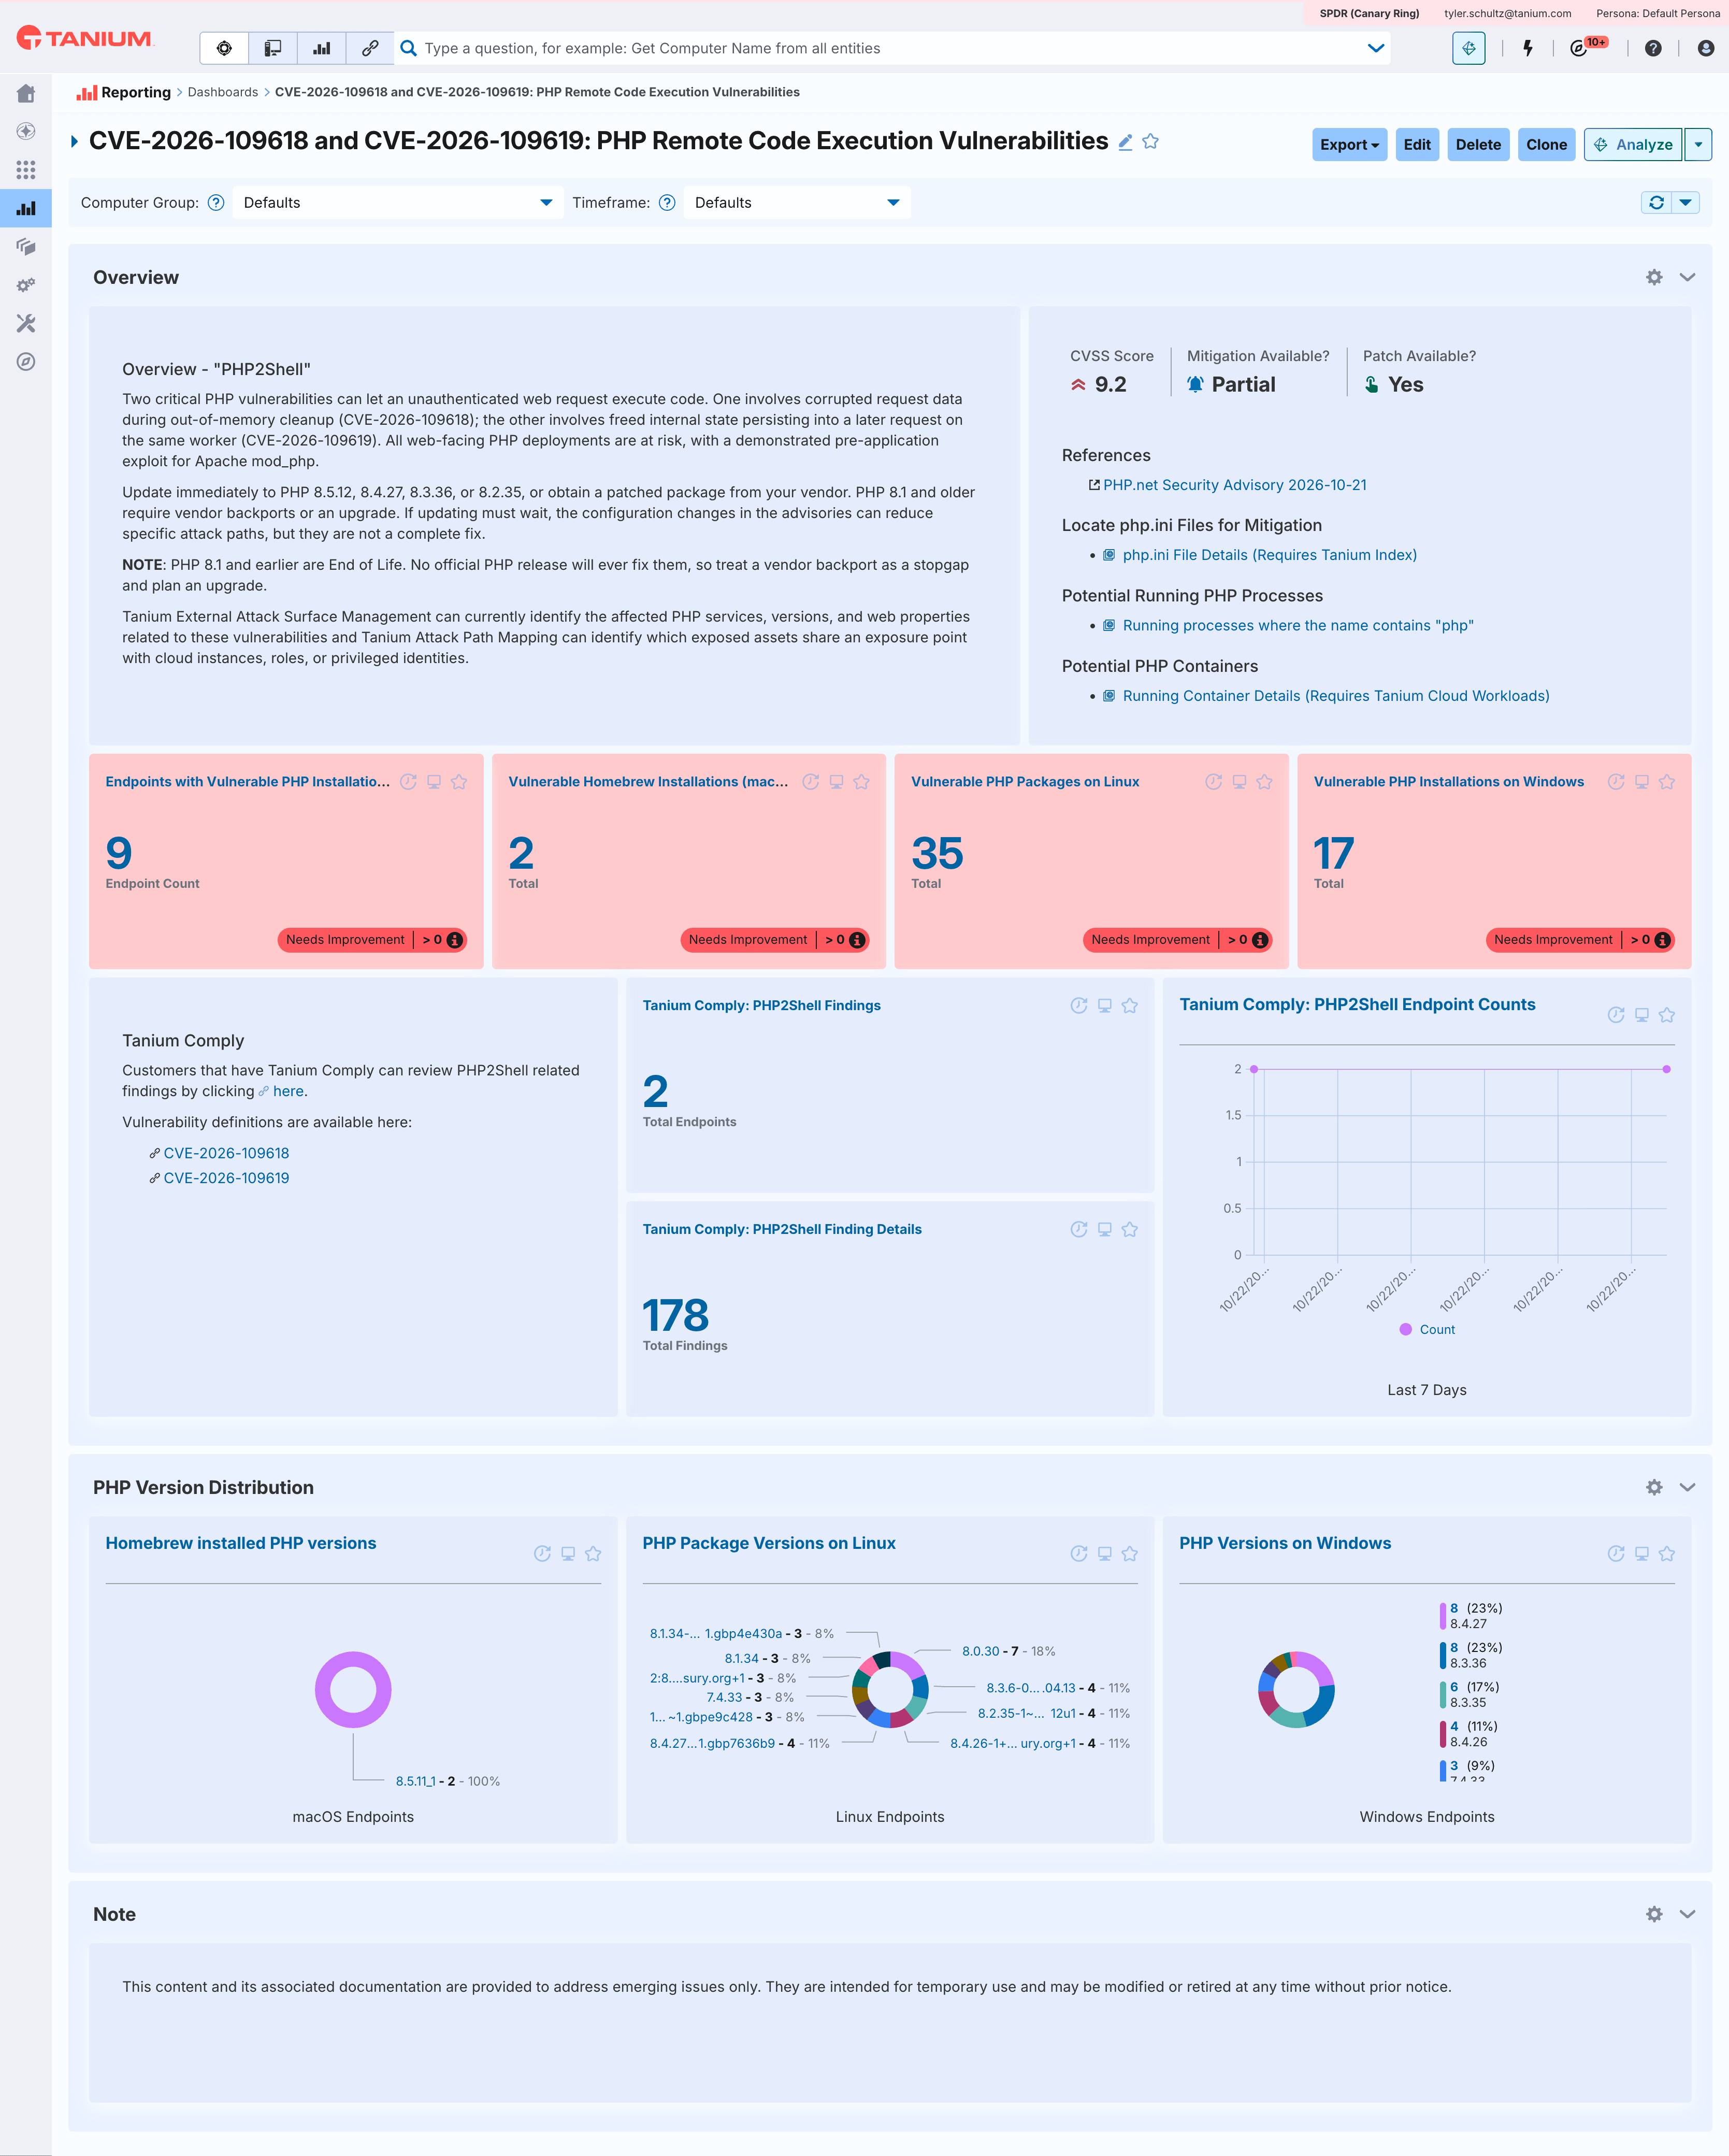This screenshot has height=2156, width=1729.
Task: Click the 8.4.27 legend color swatch
Action: click(1443, 1615)
